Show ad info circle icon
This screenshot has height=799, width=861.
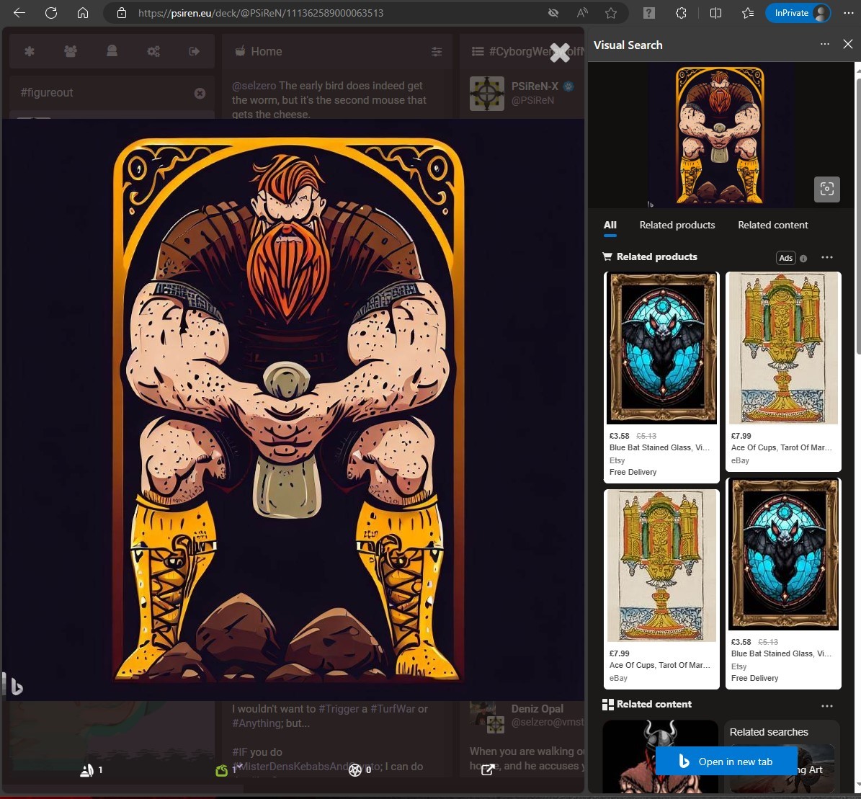pyautogui.click(x=803, y=259)
